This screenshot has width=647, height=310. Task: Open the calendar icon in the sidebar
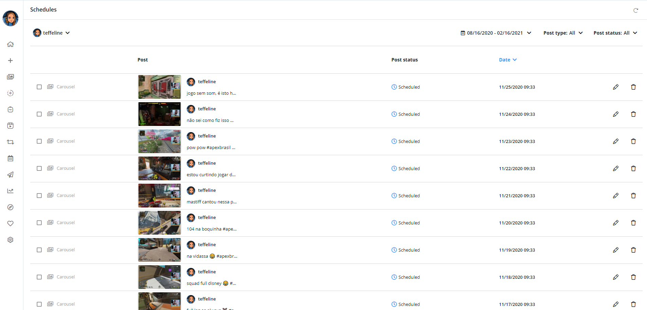pyautogui.click(x=11, y=158)
